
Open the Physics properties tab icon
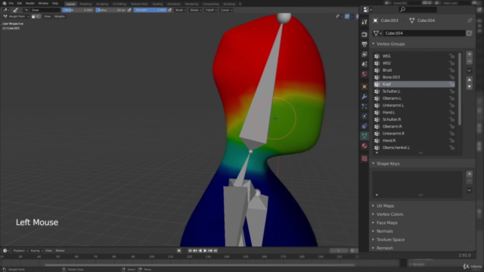pyautogui.click(x=365, y=116)
